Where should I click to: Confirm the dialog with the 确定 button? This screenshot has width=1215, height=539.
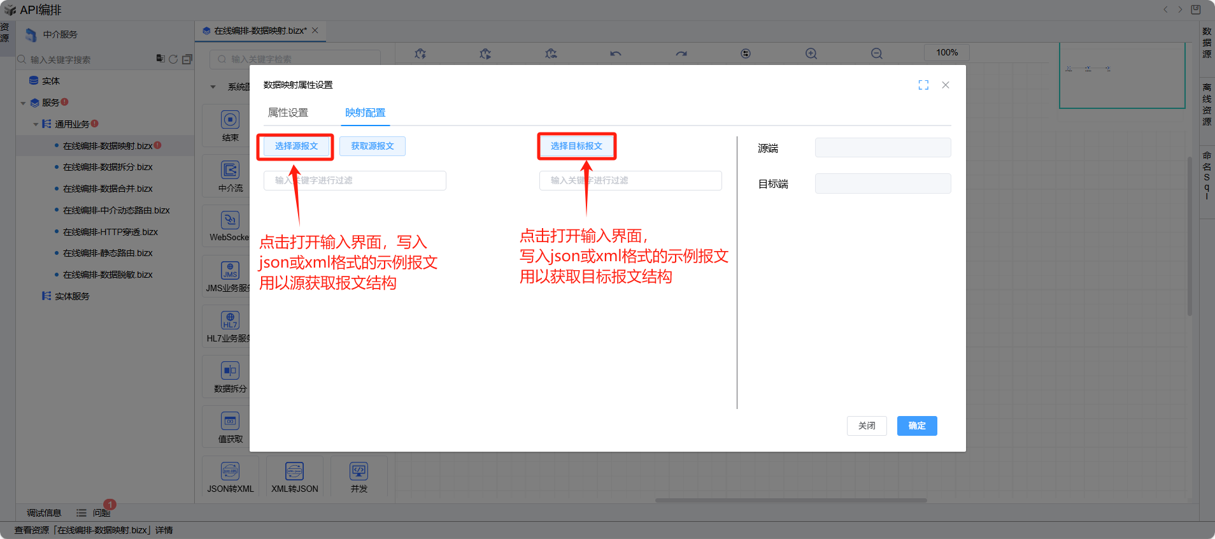pyautogui.click(x=916, y=426)
